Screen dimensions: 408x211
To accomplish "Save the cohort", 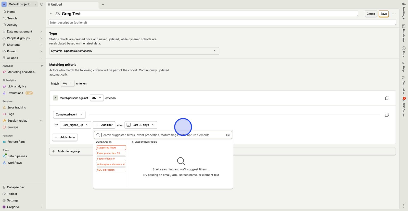I will (x=383, y=14).
